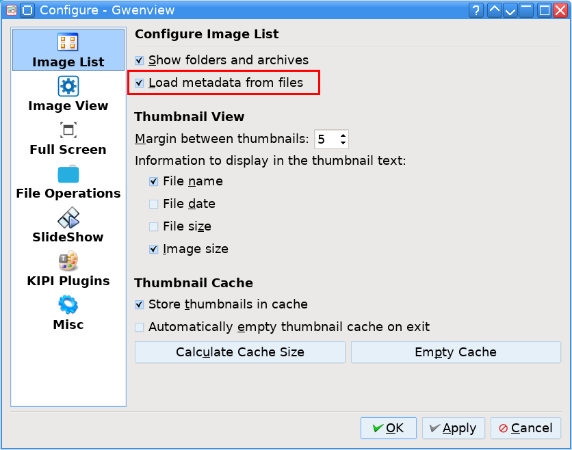This screenshot has height=450, width=572.
Task: Select the Image View gear icon
Action: pos(68,86)
